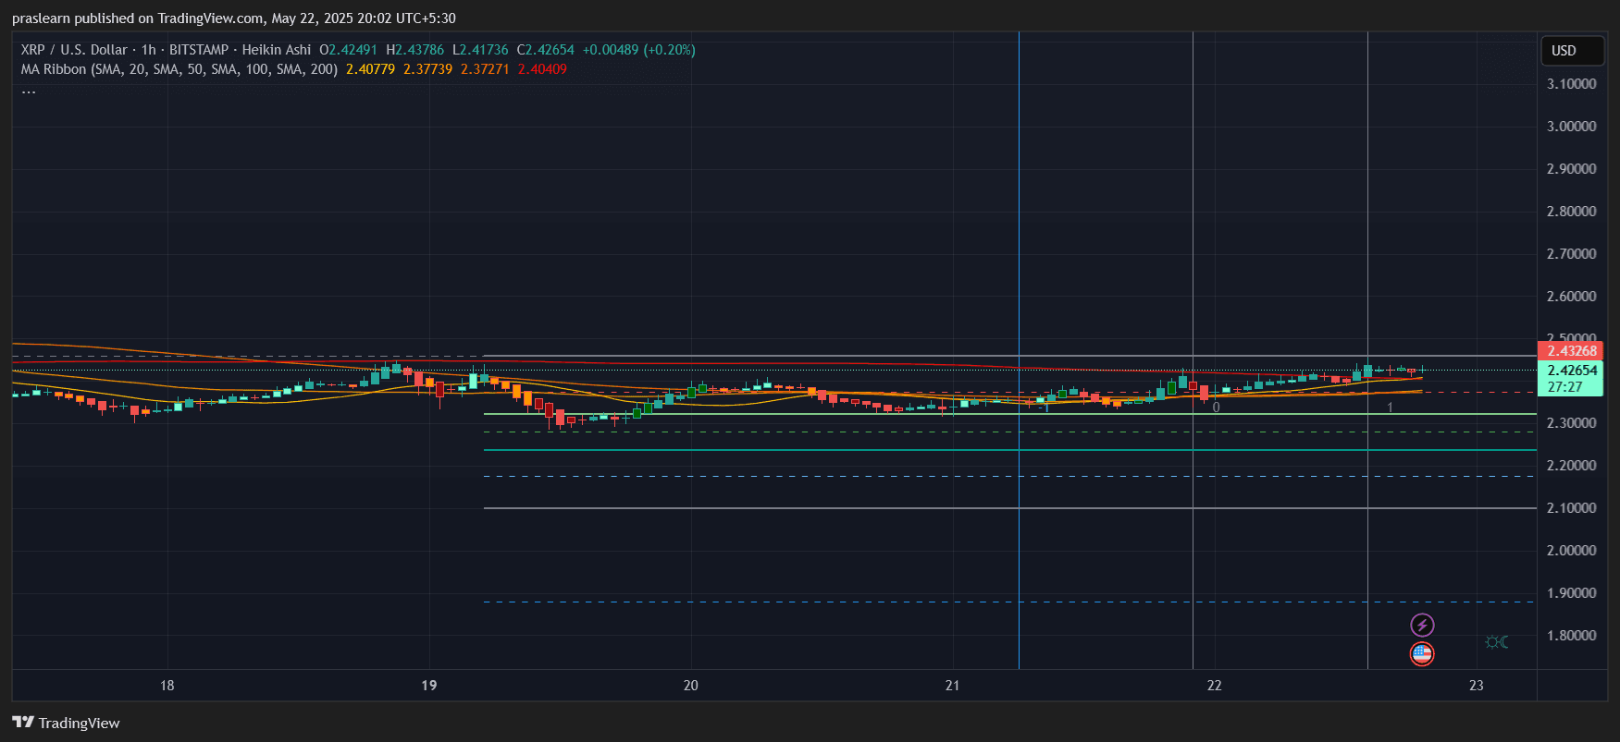Click the XRP / U.S. Dollar symbol title
The image size is (1620, 742).
74,50
